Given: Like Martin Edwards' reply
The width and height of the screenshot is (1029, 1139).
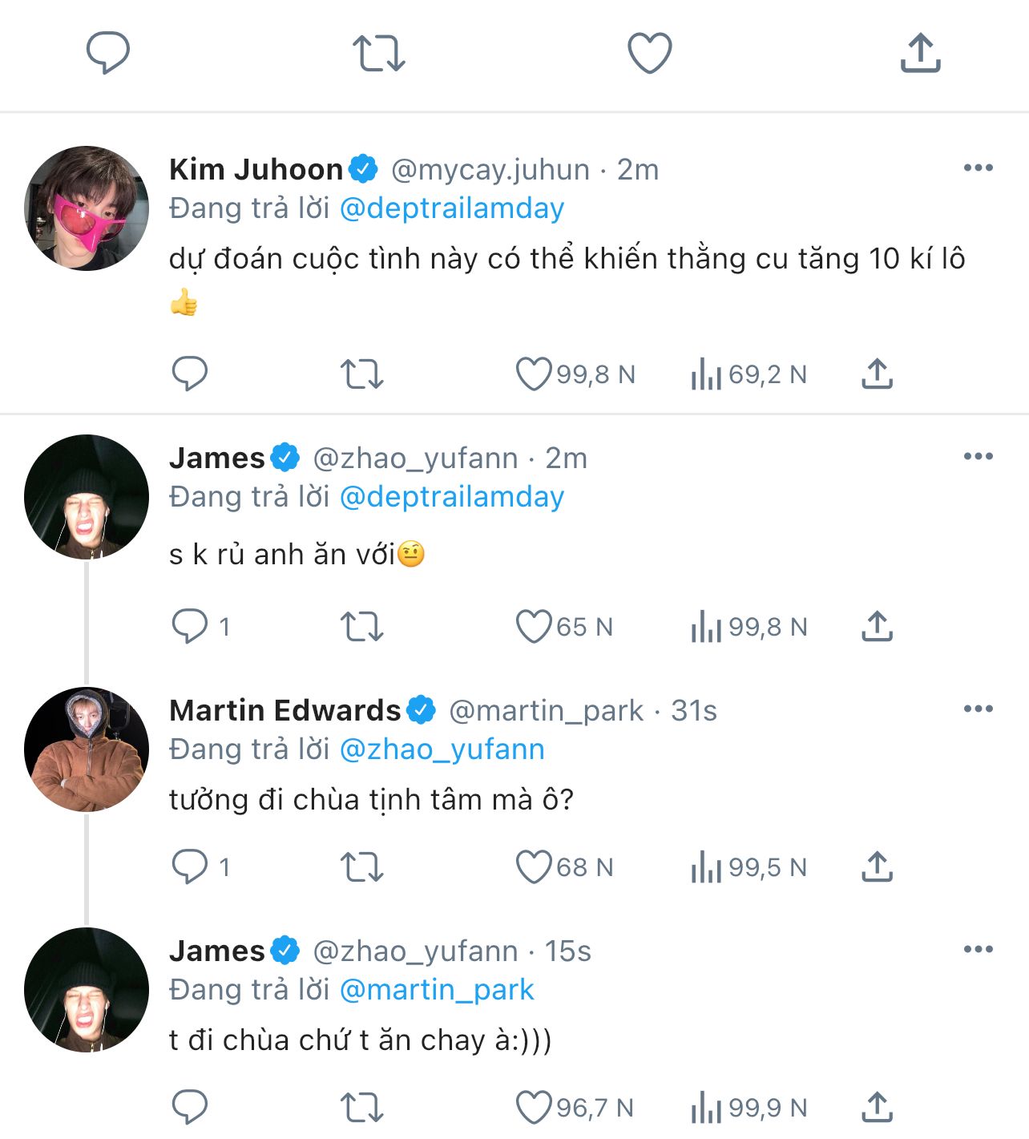Looking at the screenshot, I should coord(533,866).
